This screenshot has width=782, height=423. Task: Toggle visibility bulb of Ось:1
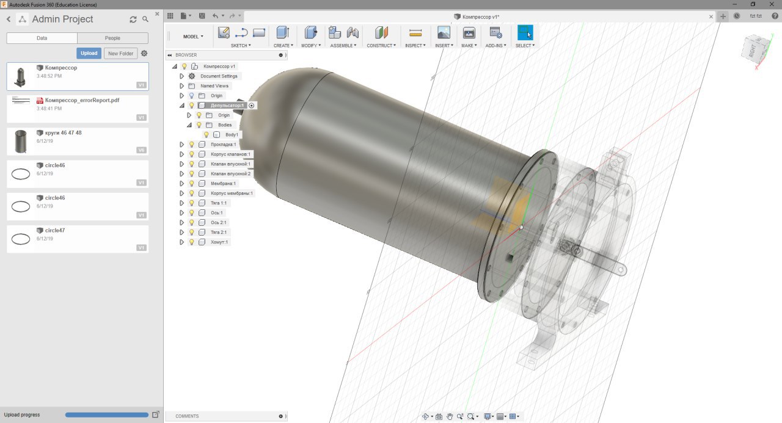(191, 213)
